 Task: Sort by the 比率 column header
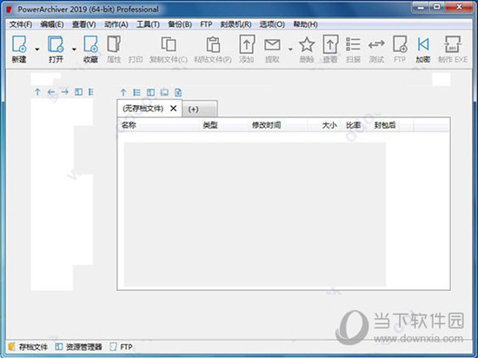353,125
